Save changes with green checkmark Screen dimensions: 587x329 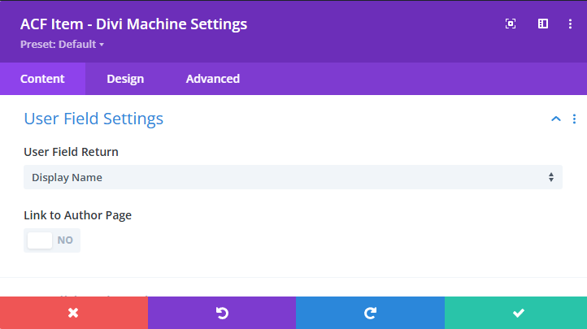click(516, 313)
